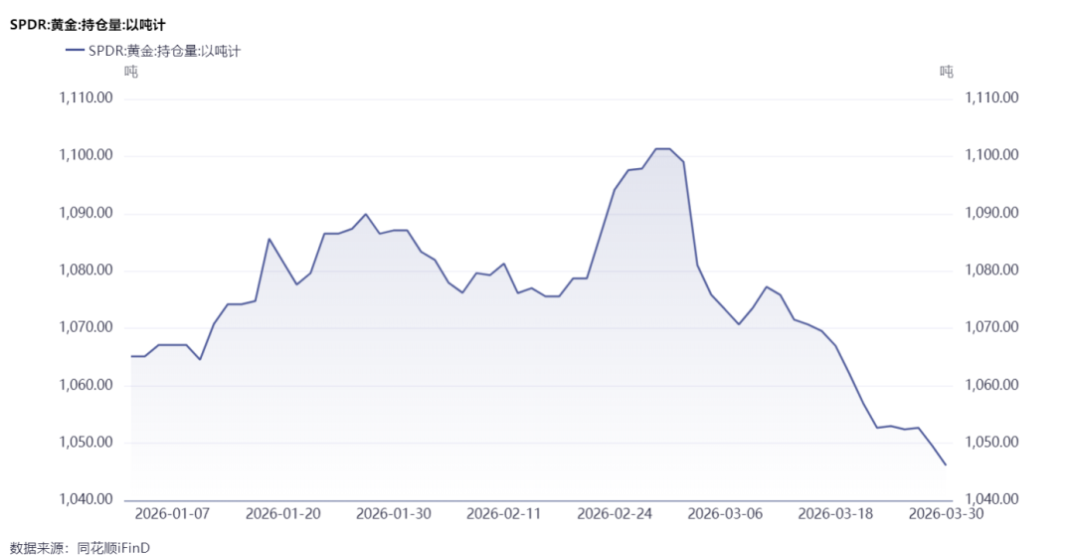
Task: Click the left axis 1,110.00 value
Action: click(x=86, y=98)
